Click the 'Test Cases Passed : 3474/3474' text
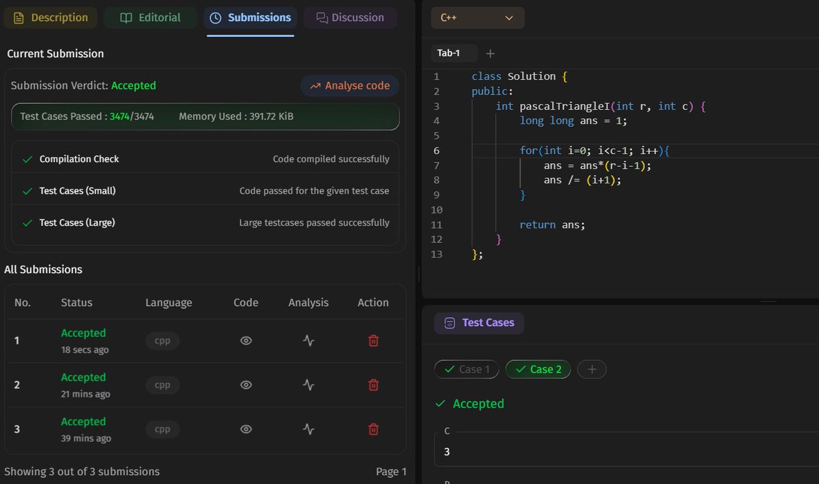Screen dimensions: 819x484 tap(87, 117)
